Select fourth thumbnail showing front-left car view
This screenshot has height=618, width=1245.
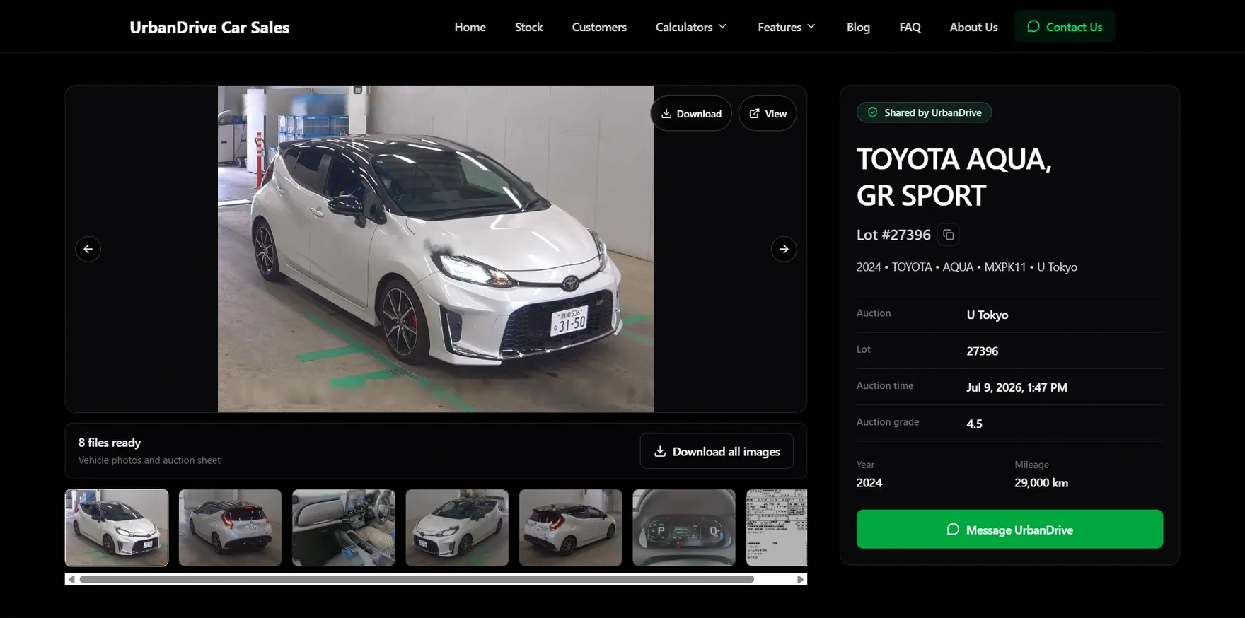(x=457, y=527)
